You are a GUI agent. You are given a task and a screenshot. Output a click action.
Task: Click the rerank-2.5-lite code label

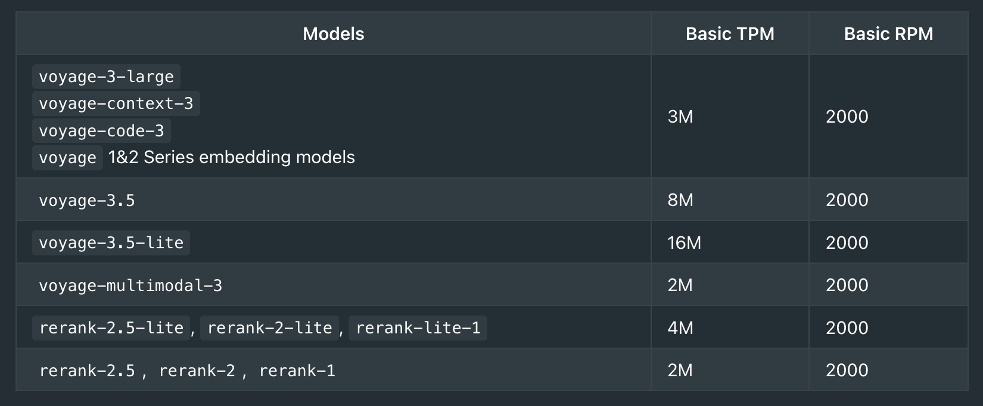[111, 328]
